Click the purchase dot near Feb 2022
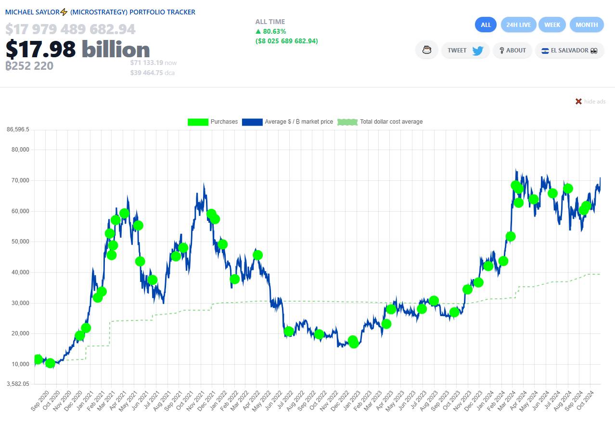Screen dimensions: 615x421 (234, 279)
